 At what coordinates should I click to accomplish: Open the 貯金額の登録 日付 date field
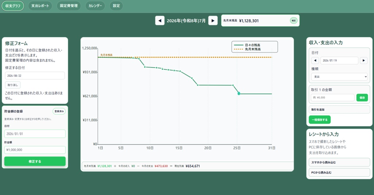click(x=35, y=134)
